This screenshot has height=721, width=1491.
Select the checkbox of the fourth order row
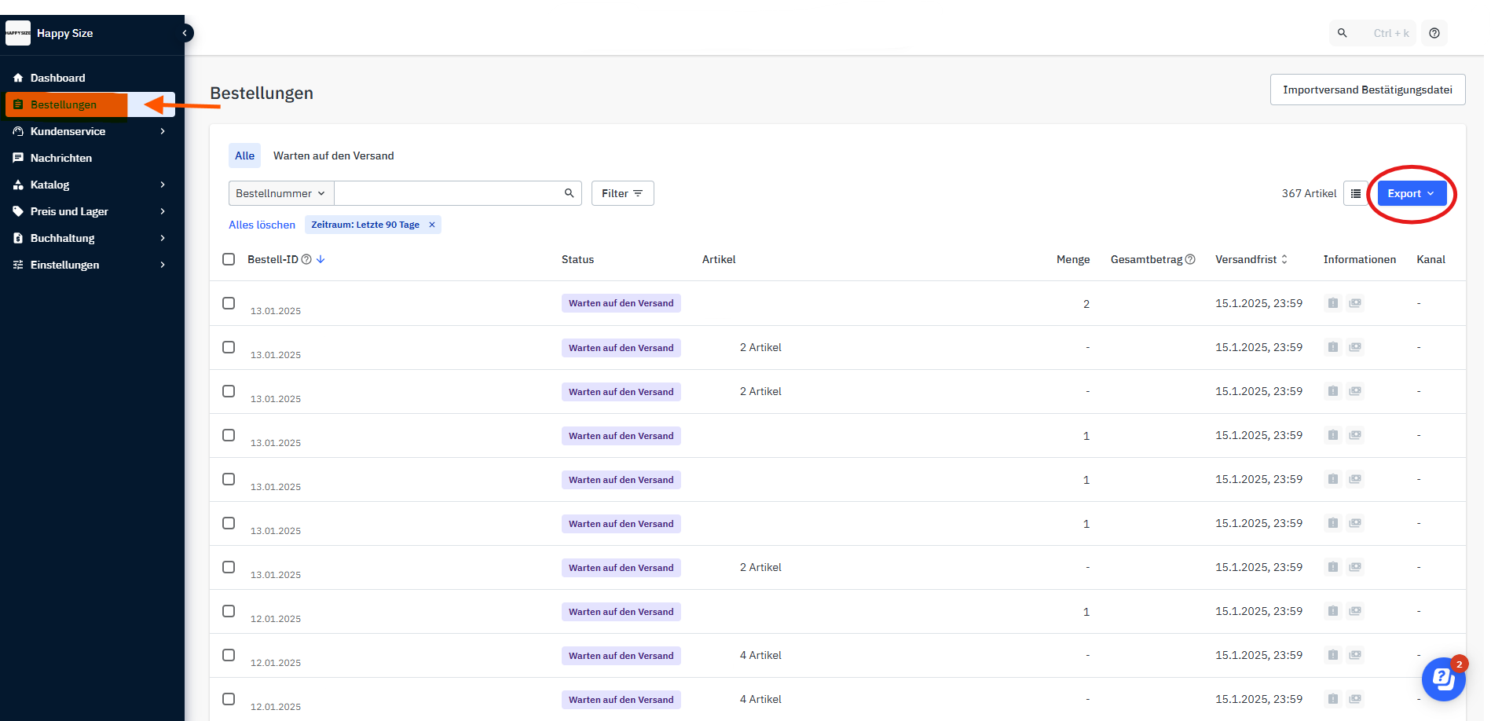229,435
